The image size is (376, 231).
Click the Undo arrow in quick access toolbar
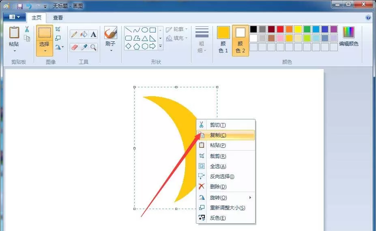tap(29, 6)
